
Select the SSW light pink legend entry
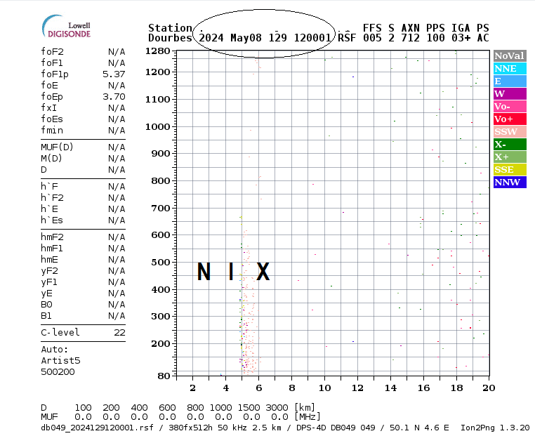tap(509, 132)
